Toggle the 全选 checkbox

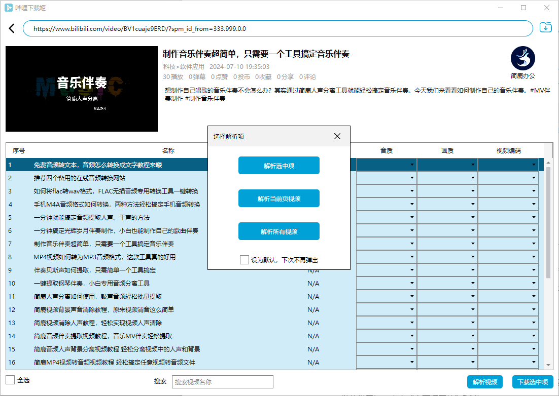point(10,380)
